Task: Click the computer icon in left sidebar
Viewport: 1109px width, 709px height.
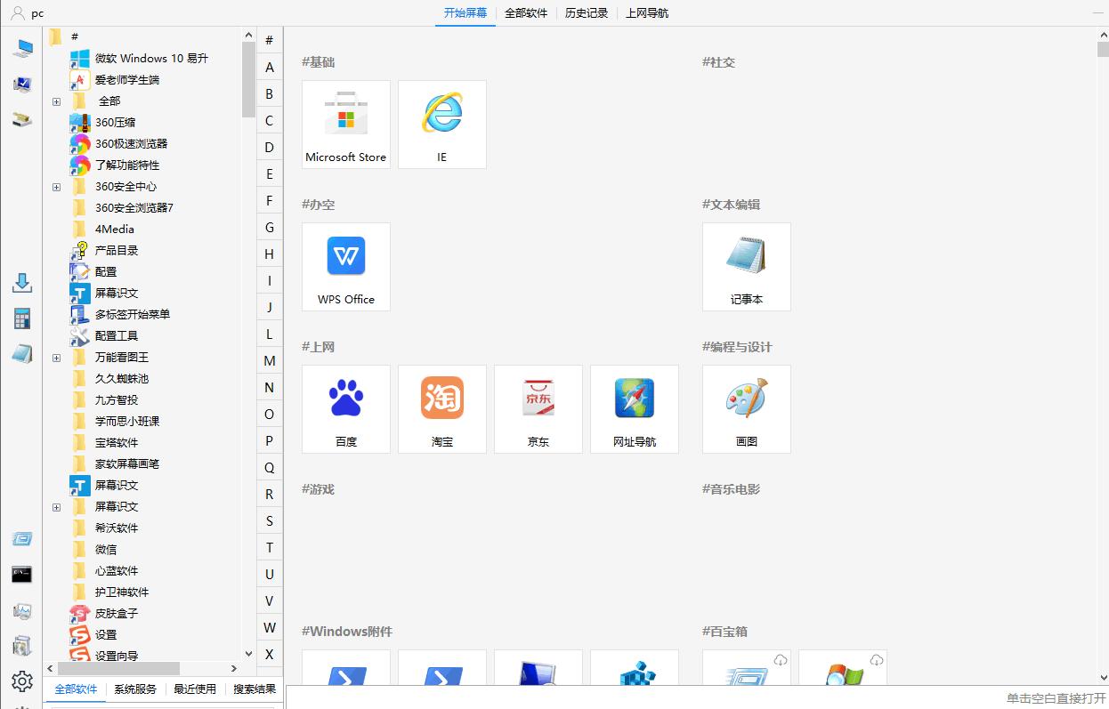Action: 22,48
